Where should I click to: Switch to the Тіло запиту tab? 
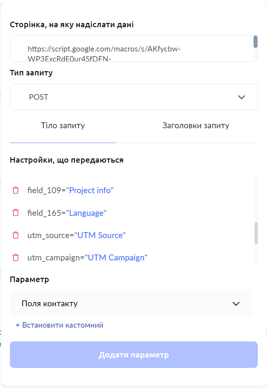(x=63, y=126)
